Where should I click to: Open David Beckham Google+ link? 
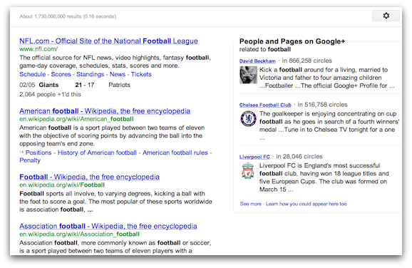(257, 61)
